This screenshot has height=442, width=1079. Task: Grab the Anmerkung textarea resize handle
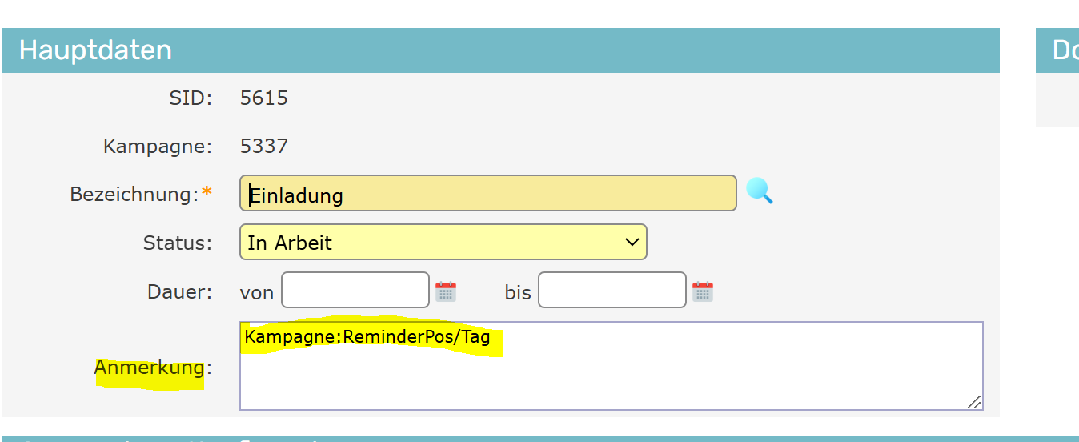tap(974, 402)
